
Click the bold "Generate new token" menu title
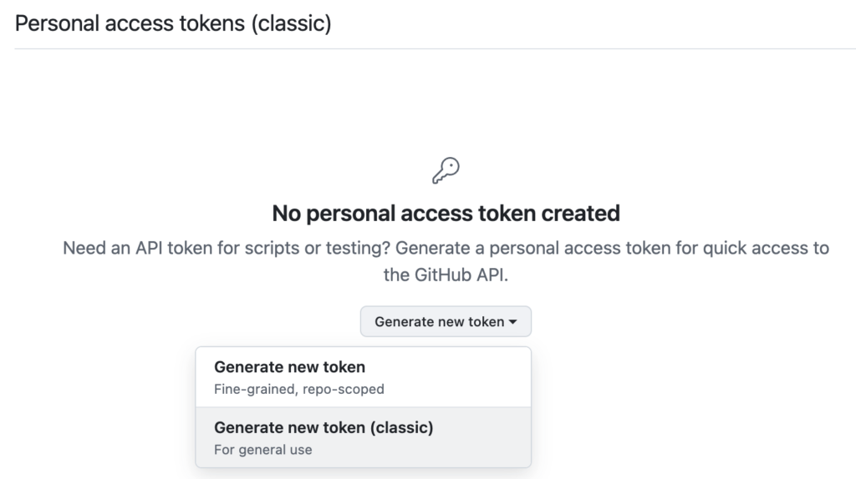289,367
